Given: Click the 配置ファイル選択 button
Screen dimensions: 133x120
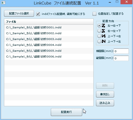Looking at the screenshot, I should coord(19,14).
